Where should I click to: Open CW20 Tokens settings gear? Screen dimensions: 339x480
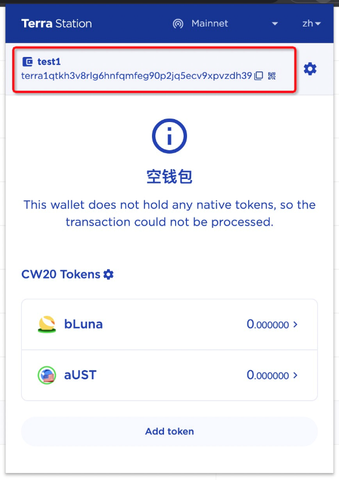coord(108,275)
